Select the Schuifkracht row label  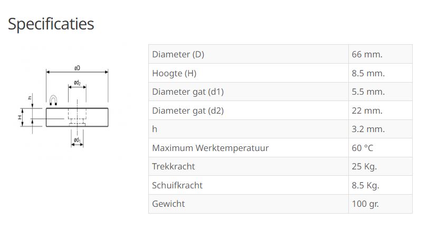(177, 185)
